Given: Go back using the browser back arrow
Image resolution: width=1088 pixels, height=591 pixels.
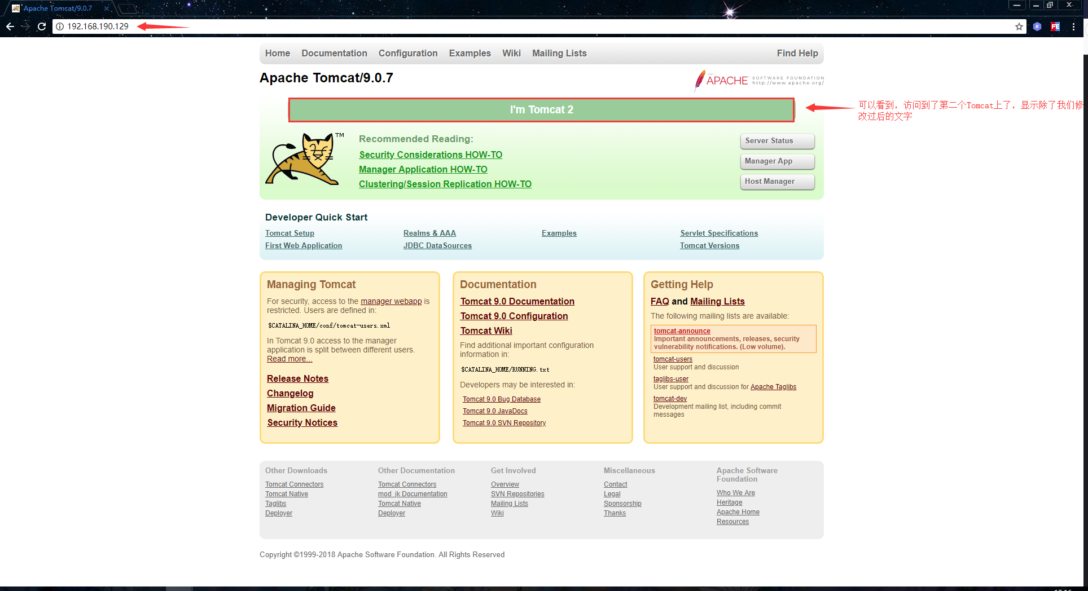Looking at the screenshot, I should point(10,27).
